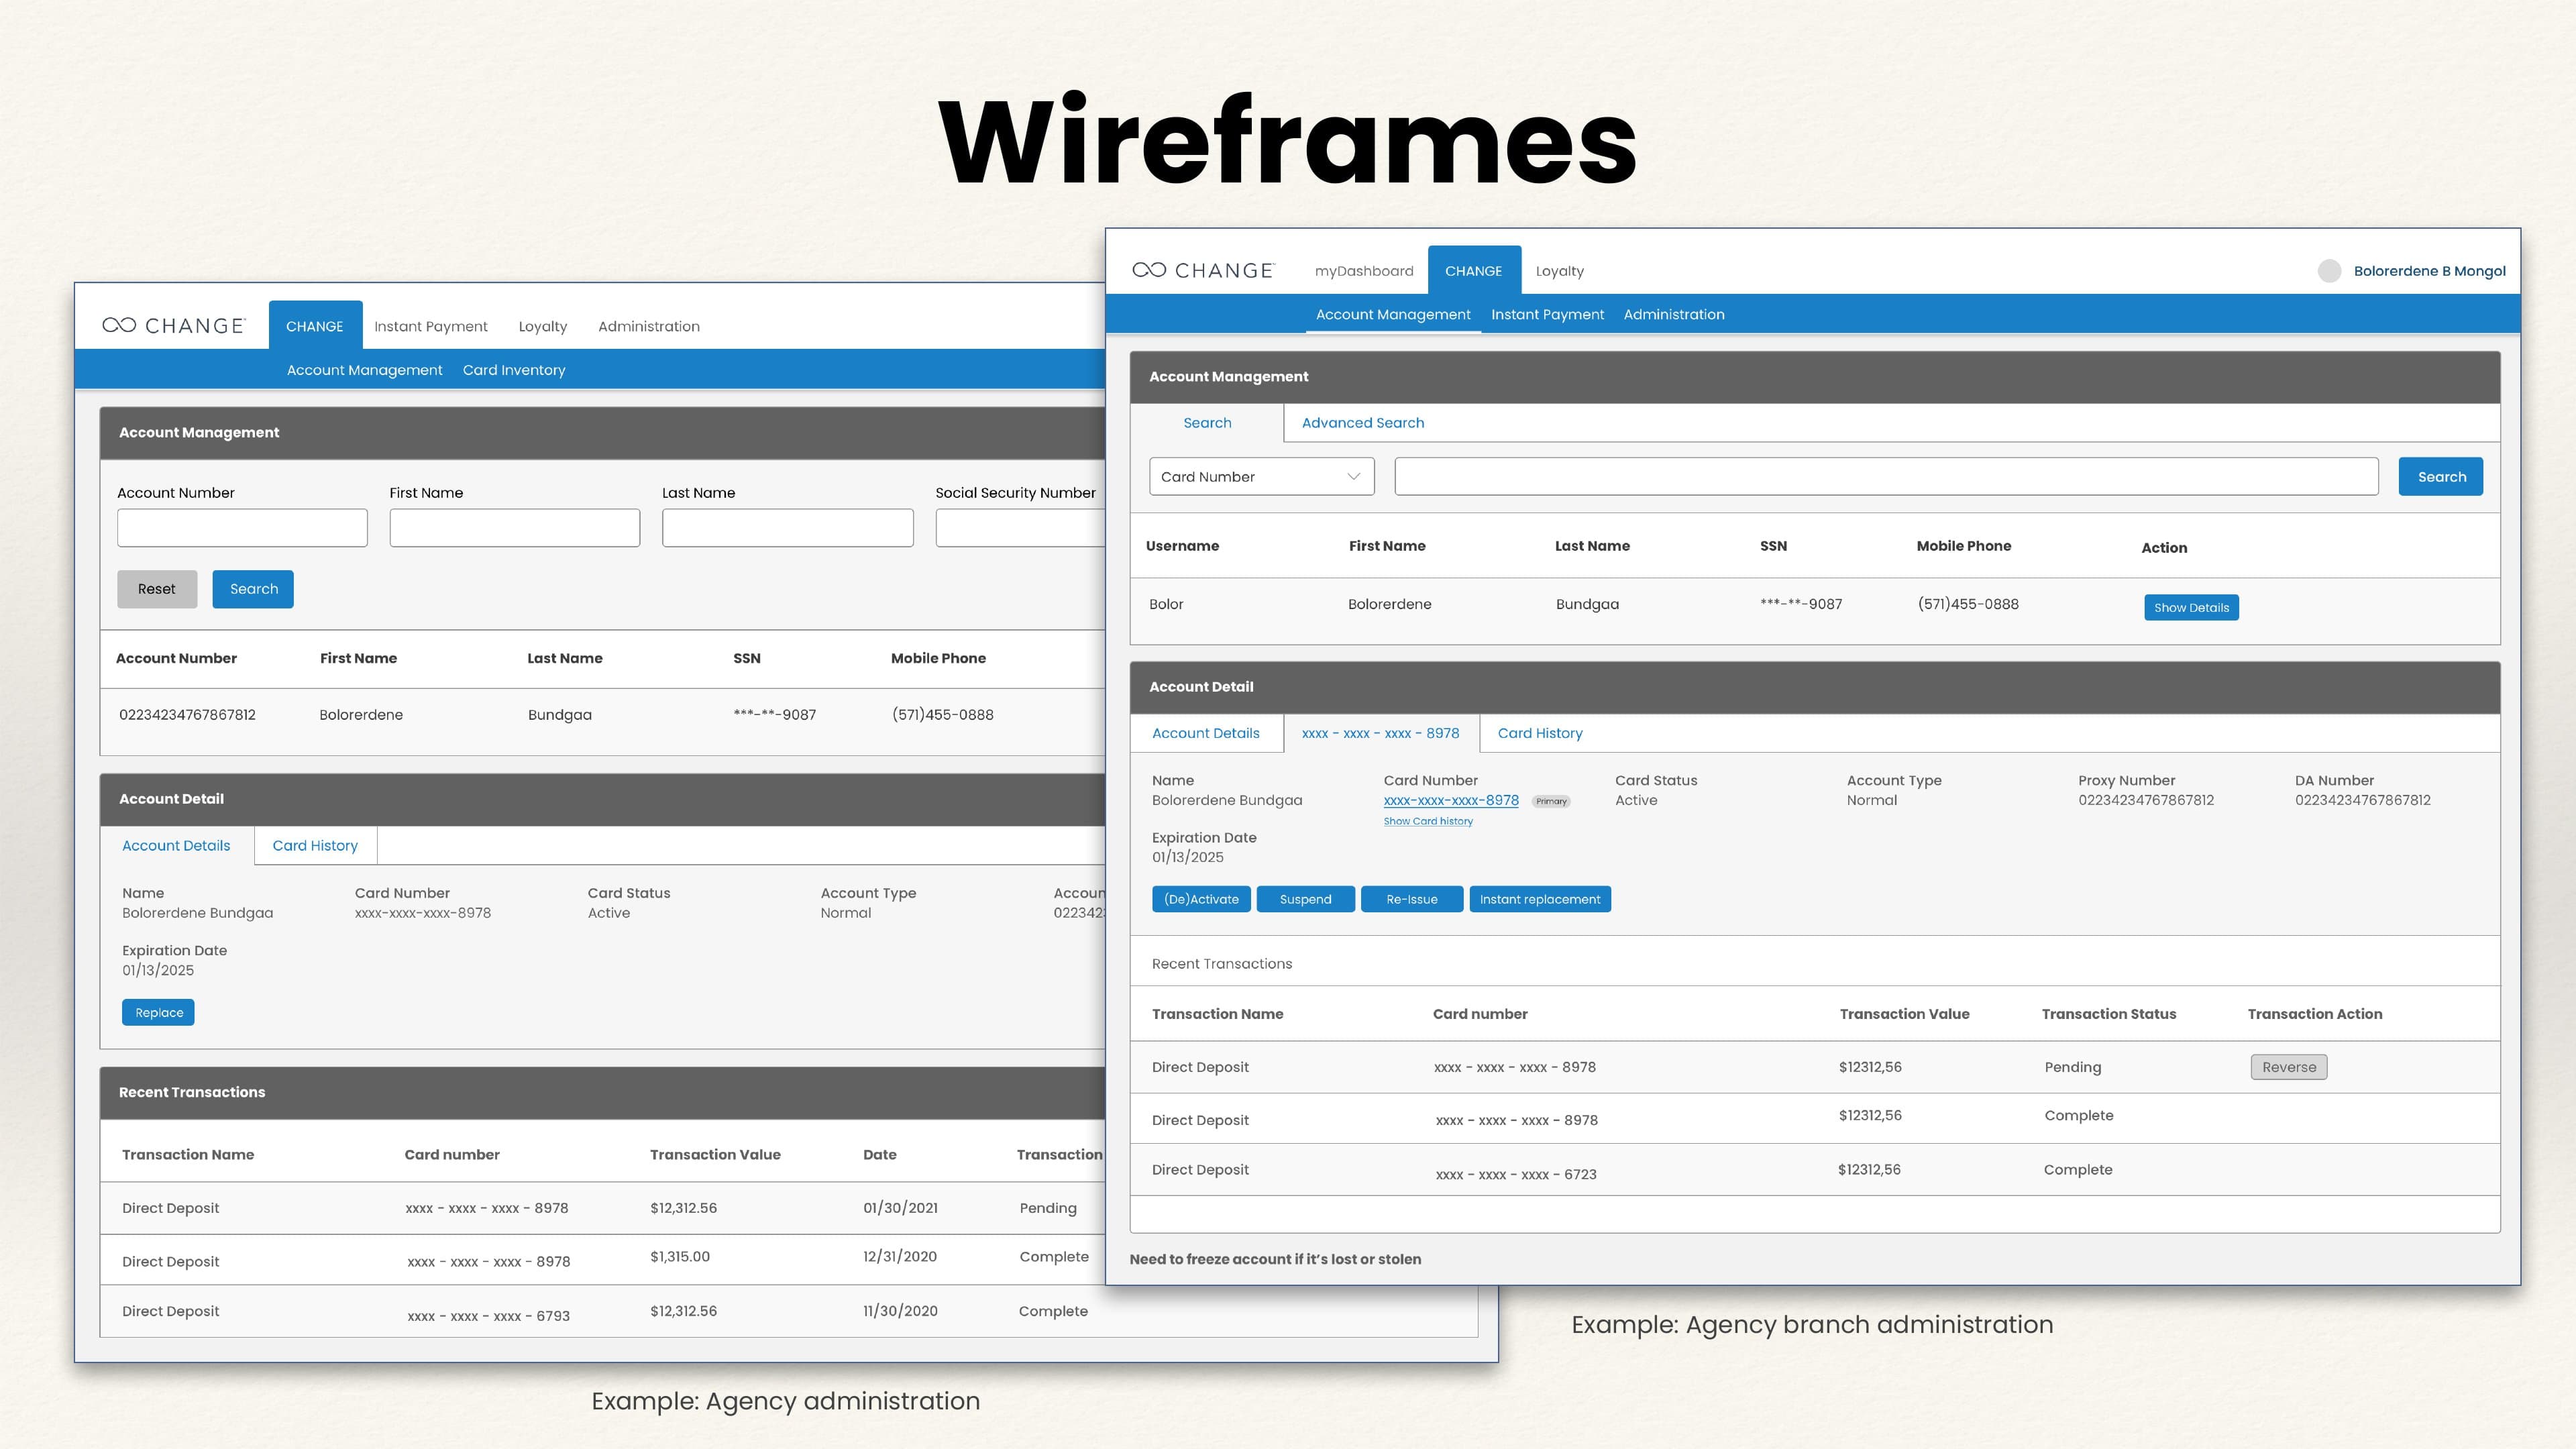Switch to the Search tab in the branch panel
Image resolution: width=2576 pixels, height=1449 pixels.
coord(1207,423)
